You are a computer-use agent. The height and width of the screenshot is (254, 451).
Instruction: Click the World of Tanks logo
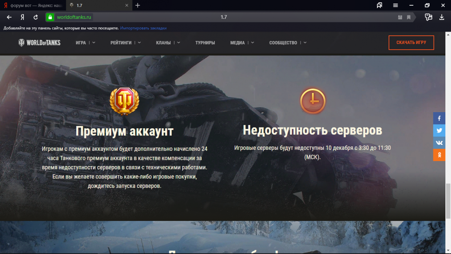tap(39, 43)
